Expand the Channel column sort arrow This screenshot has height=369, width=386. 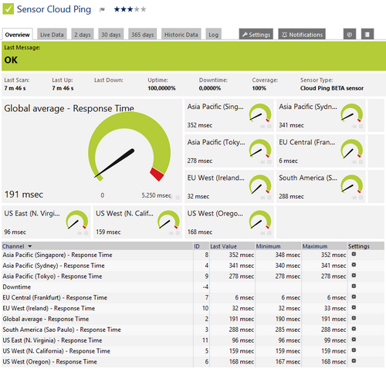[x=30, y=246]
